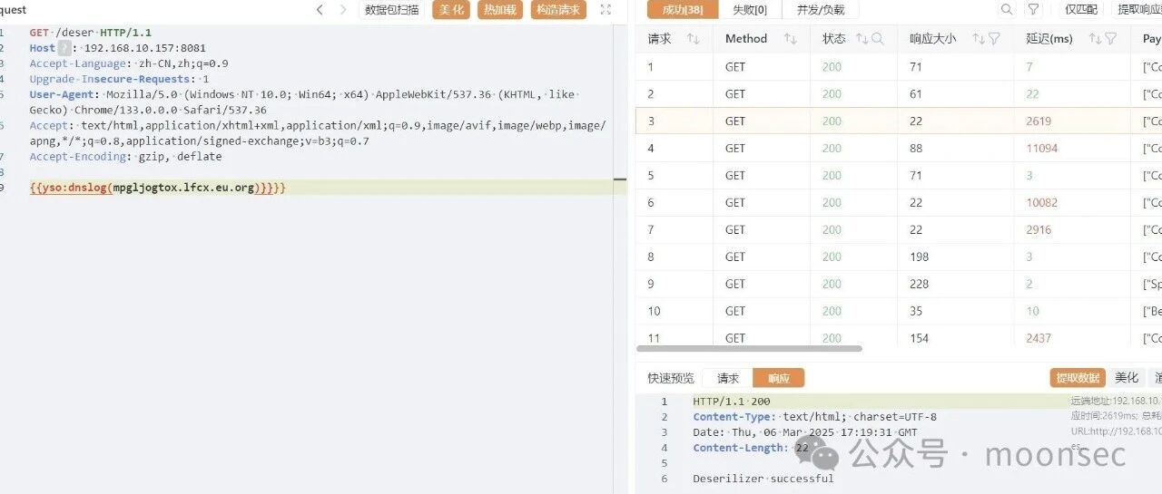Click the HTTP/1.1 200 response status line

click(731, 402)
